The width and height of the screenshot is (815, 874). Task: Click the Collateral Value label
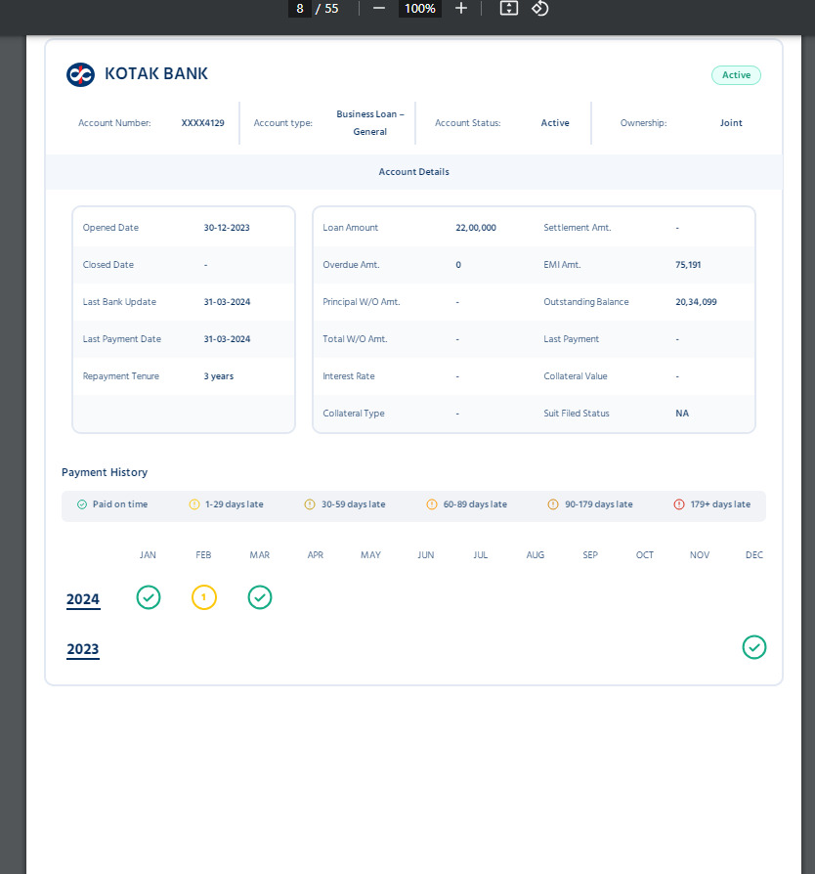tap(576, 376)
